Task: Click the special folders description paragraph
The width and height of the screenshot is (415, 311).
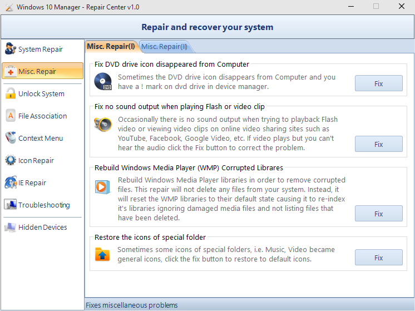Action: tap(226, 254)
